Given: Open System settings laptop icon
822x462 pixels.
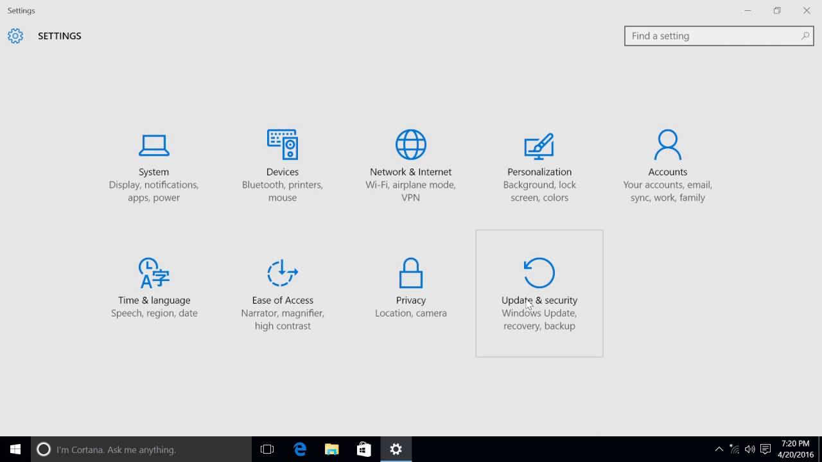Looking at the screenshot, I should 154,145.
